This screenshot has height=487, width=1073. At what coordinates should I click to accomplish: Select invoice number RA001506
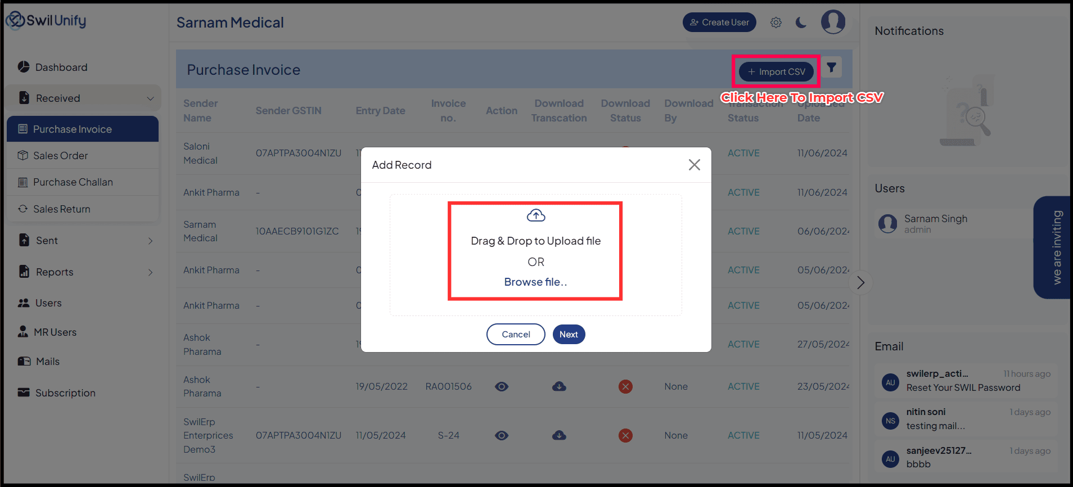[x=448, y=386]
